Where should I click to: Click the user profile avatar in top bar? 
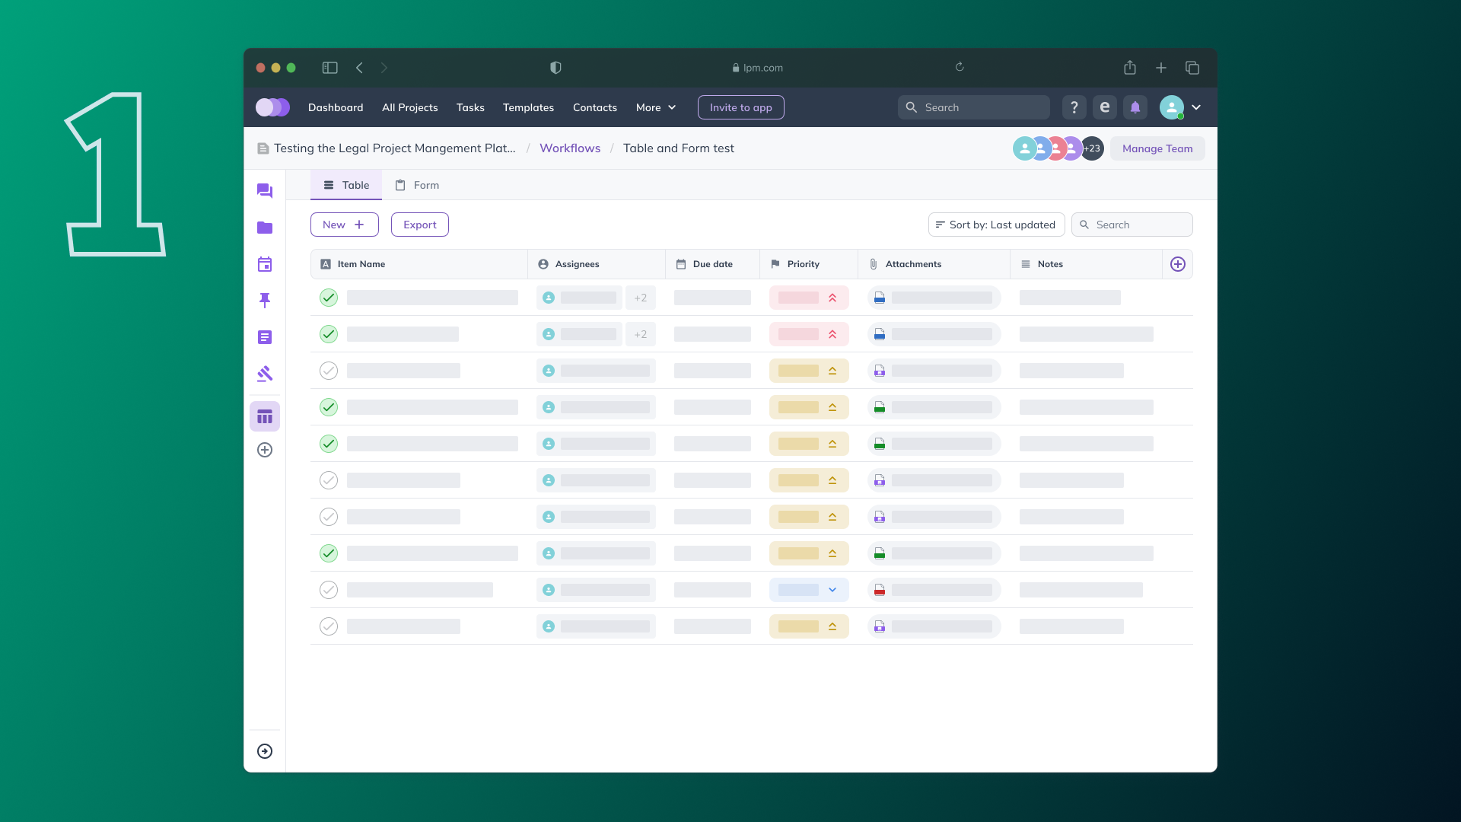1172,107
